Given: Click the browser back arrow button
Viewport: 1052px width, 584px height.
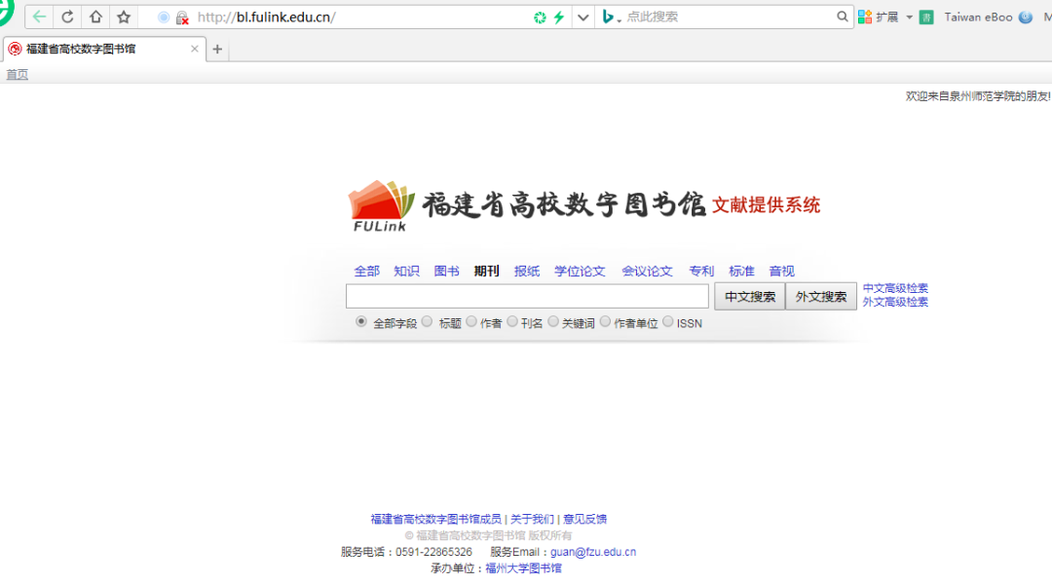Looking at the screenshot, I should 39,17.
